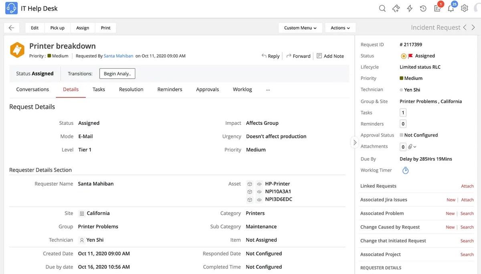
Task: Open the quick actions lightning icon
Action: (x=409, y=8)
